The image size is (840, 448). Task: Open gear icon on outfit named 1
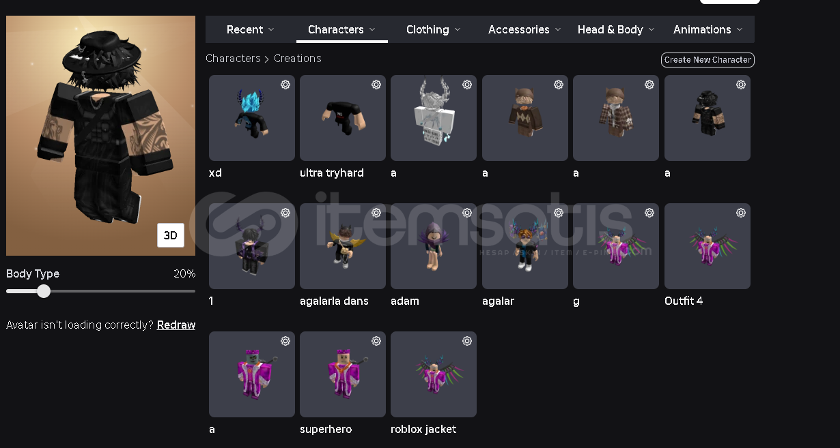[x=285, y=213]
